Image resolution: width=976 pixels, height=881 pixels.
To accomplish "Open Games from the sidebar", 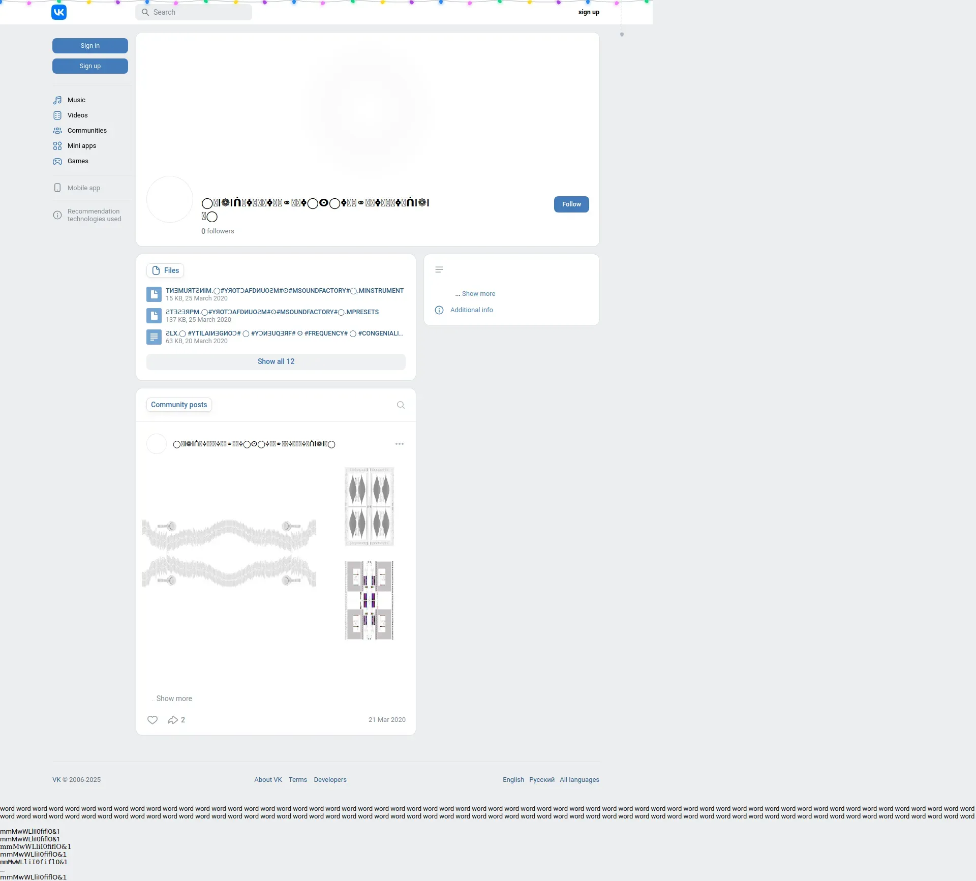I will [78, 161].
